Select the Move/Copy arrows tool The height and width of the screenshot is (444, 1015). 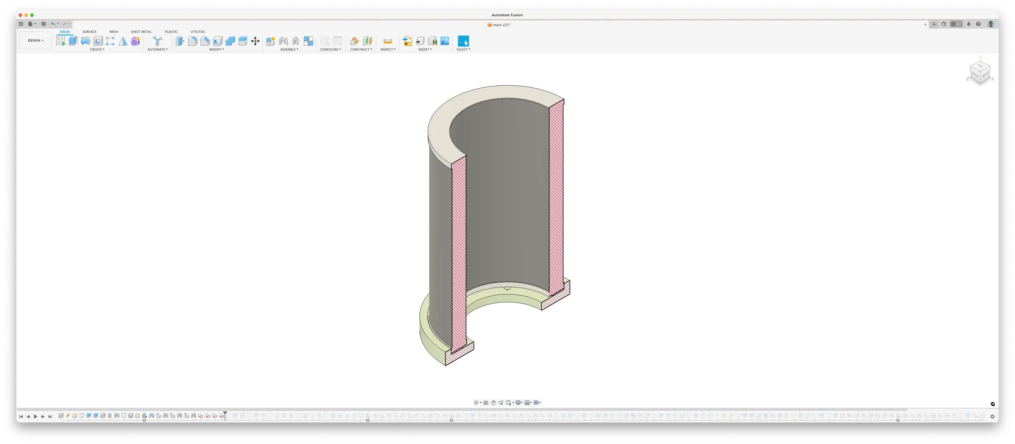click(x=255, y=41)
